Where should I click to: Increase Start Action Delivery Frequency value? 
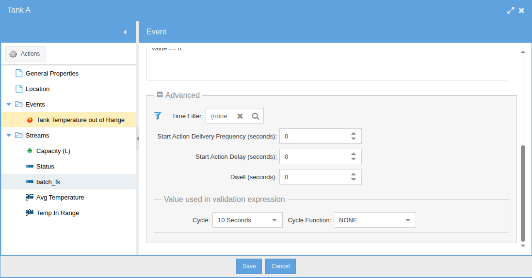(354, 134)
